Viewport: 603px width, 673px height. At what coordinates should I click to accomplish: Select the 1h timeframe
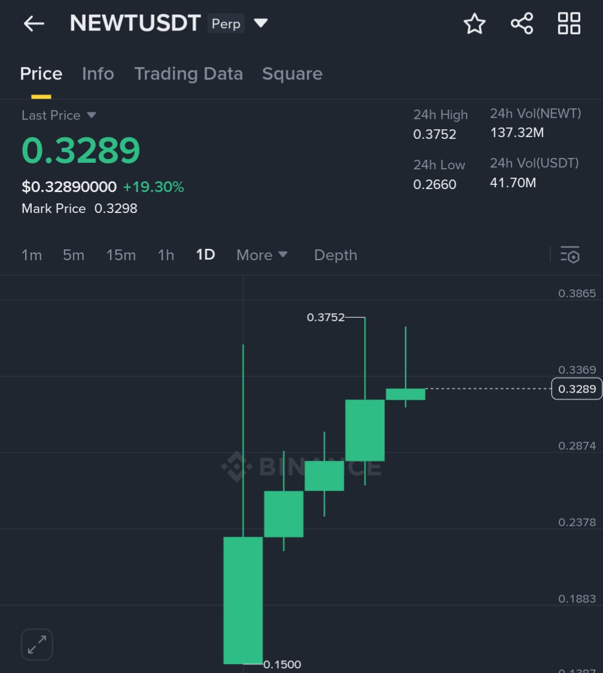coord(166,255)
